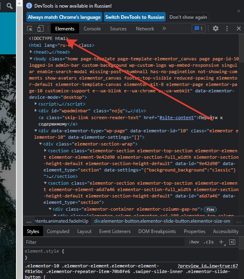This screenshot has height=279, width=244.
Task: Open the DevTools three-dot customize menu
Action: coord(227,28)
